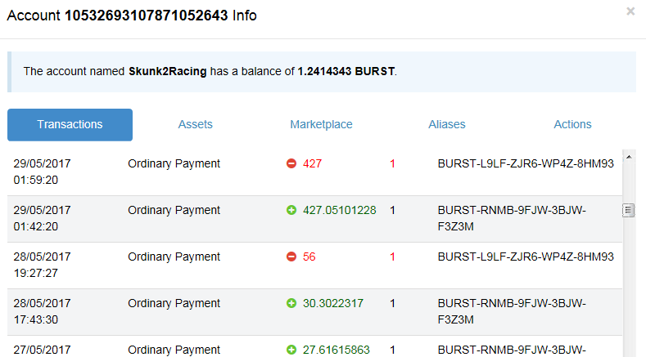Image resolution: width=646 pixels, height=357 pixels.
Task: Click the account number 10532693107871052643
Action: point(147,16)
